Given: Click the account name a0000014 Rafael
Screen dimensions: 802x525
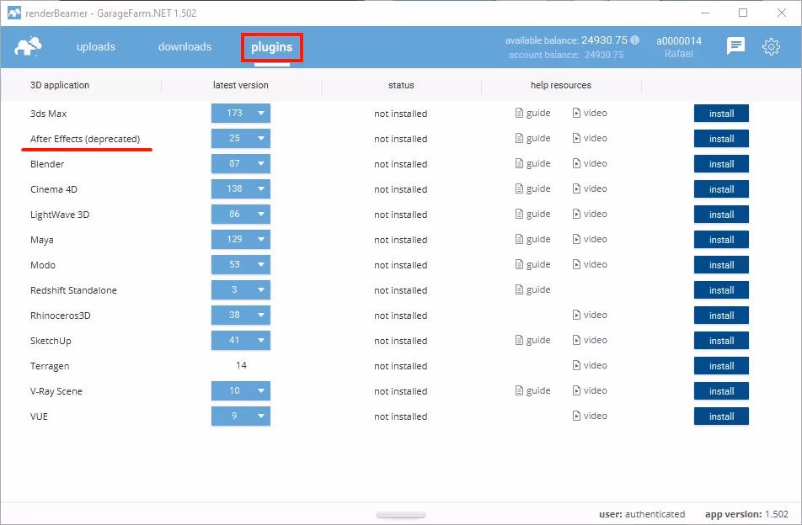Looking at the screenshot, I should 679,47.
